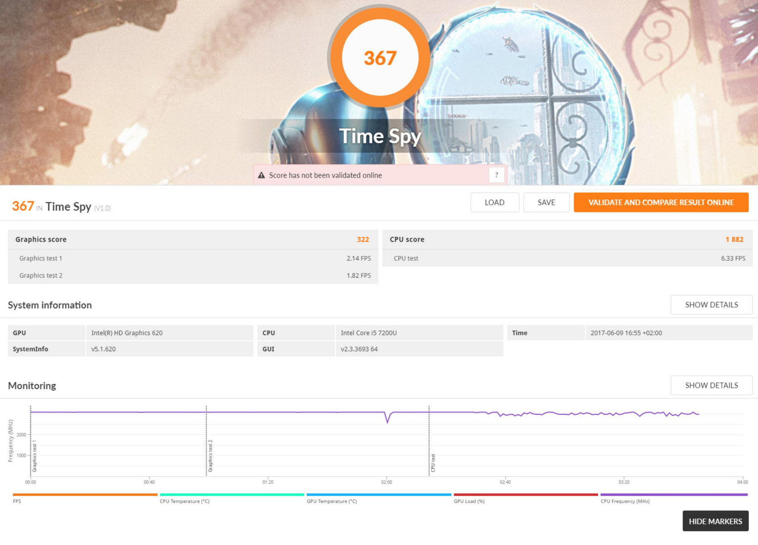Screen dimensions: 758x545
Task: Click the 02:00 time axis label
Action: coord(386,482)
